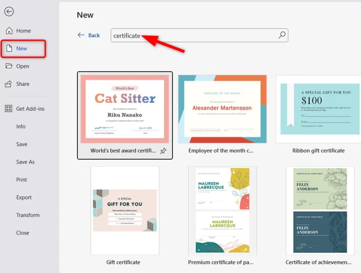Select Export in the sidebar
The width and height of the screenshot is (361, 273).
24,197
